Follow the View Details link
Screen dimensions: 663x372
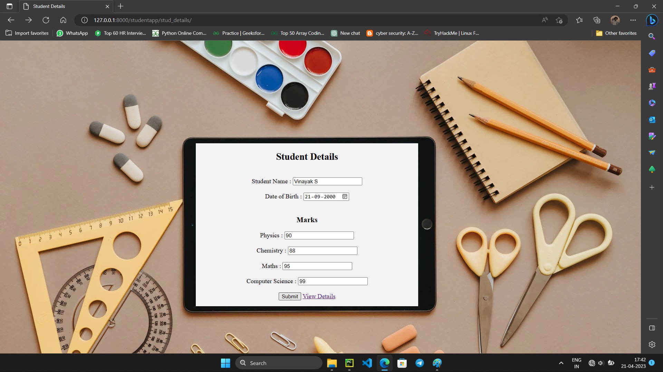(319, 296)
